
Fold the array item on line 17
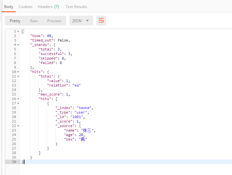coord(18,103)
